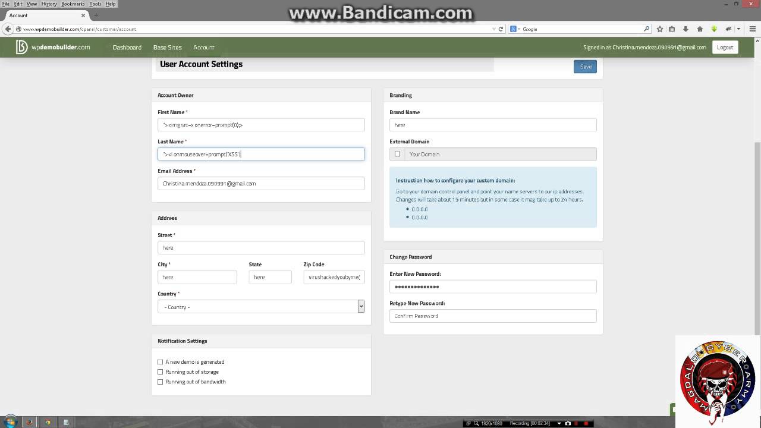Open the bookmarks list icon
761x428 pixels.
coord(672,29)
